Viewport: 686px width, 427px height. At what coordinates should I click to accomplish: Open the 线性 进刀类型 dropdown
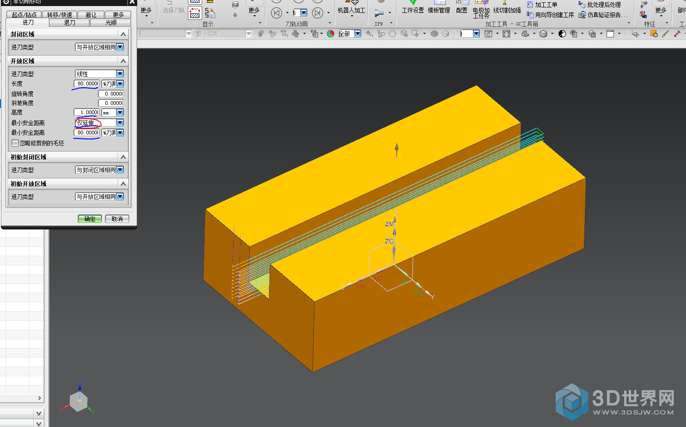pos(100,74)
